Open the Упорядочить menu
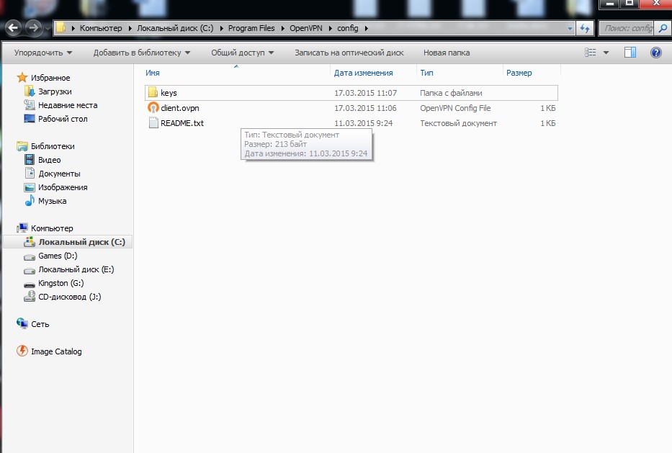This screenshot has width=672, height=453. point(43,53)
